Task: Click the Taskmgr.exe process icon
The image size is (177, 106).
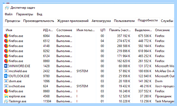Action: [6, 101]
